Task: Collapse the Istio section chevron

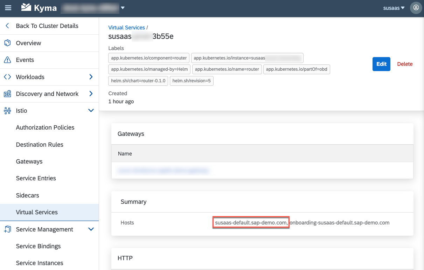Action: [91, 111]
